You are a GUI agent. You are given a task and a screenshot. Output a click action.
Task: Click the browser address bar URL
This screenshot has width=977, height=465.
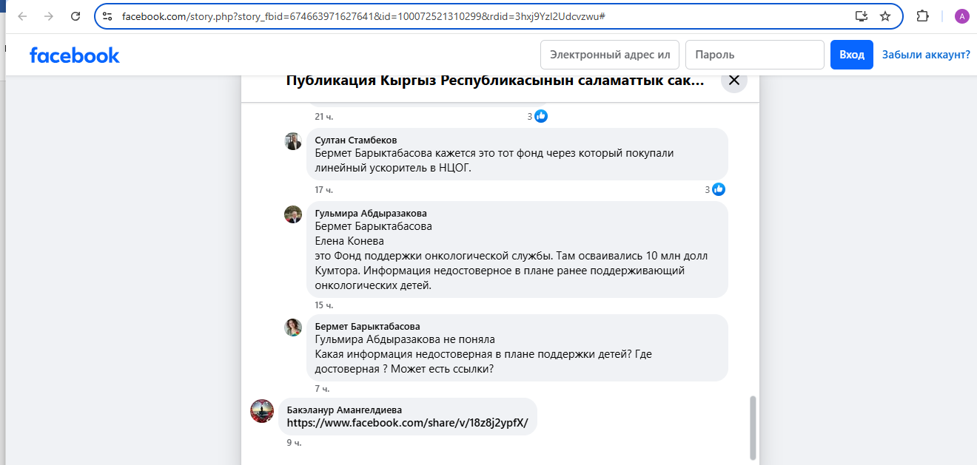(363, 16)
